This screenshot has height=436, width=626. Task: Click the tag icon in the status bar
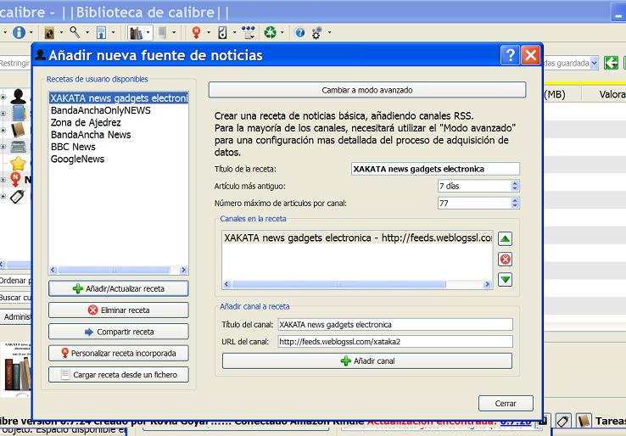click(563, 421)
